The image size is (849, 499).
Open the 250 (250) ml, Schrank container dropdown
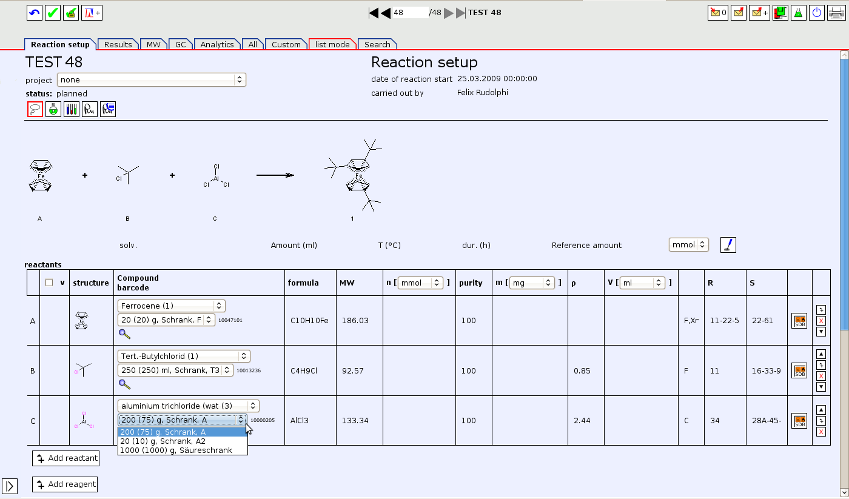click(175, 370)
